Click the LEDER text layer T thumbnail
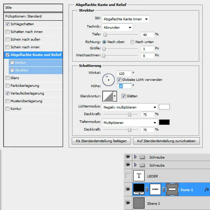Viewport: 210px width, 210px height. [140, 176]
